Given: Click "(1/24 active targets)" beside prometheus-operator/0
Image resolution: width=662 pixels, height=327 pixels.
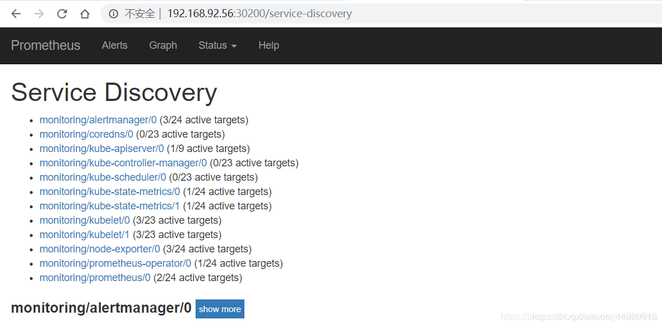Looking at the screenshot, I should tap(238, 264).
